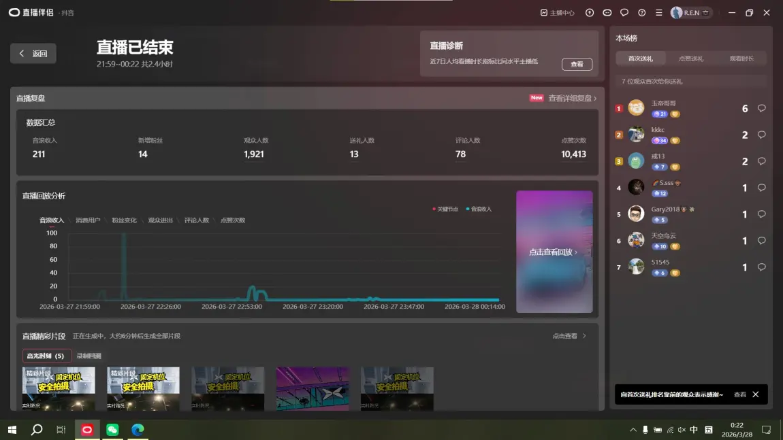The height and width of the screenshot is (440, 783).
Task: Click the 返回 back button
Action: [x=33, y=54]
